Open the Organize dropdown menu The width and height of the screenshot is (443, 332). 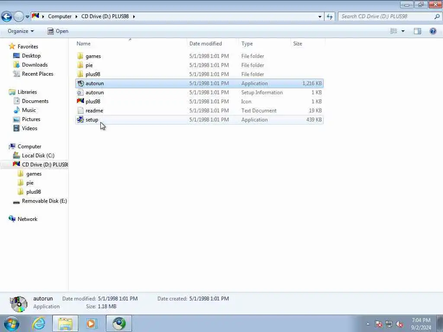pos(21,31)
